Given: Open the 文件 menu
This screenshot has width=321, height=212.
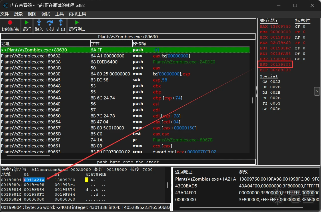Looking at the screenshot, I should coord(5,14).
